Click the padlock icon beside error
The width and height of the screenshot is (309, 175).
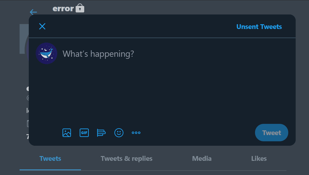pos(80,8)
